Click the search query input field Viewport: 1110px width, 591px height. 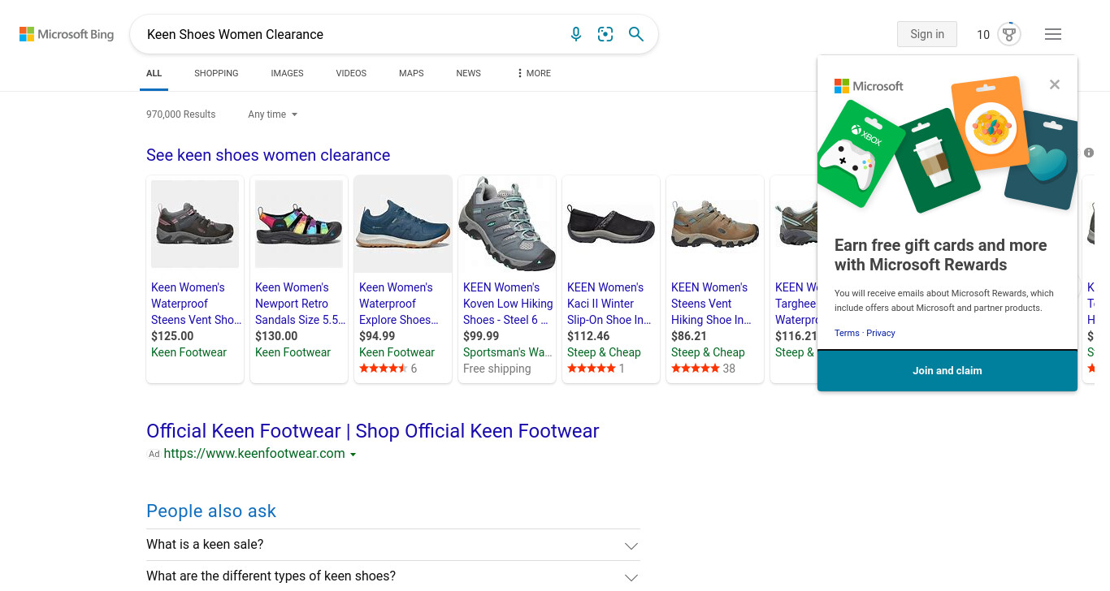click(x=349, y=34)
